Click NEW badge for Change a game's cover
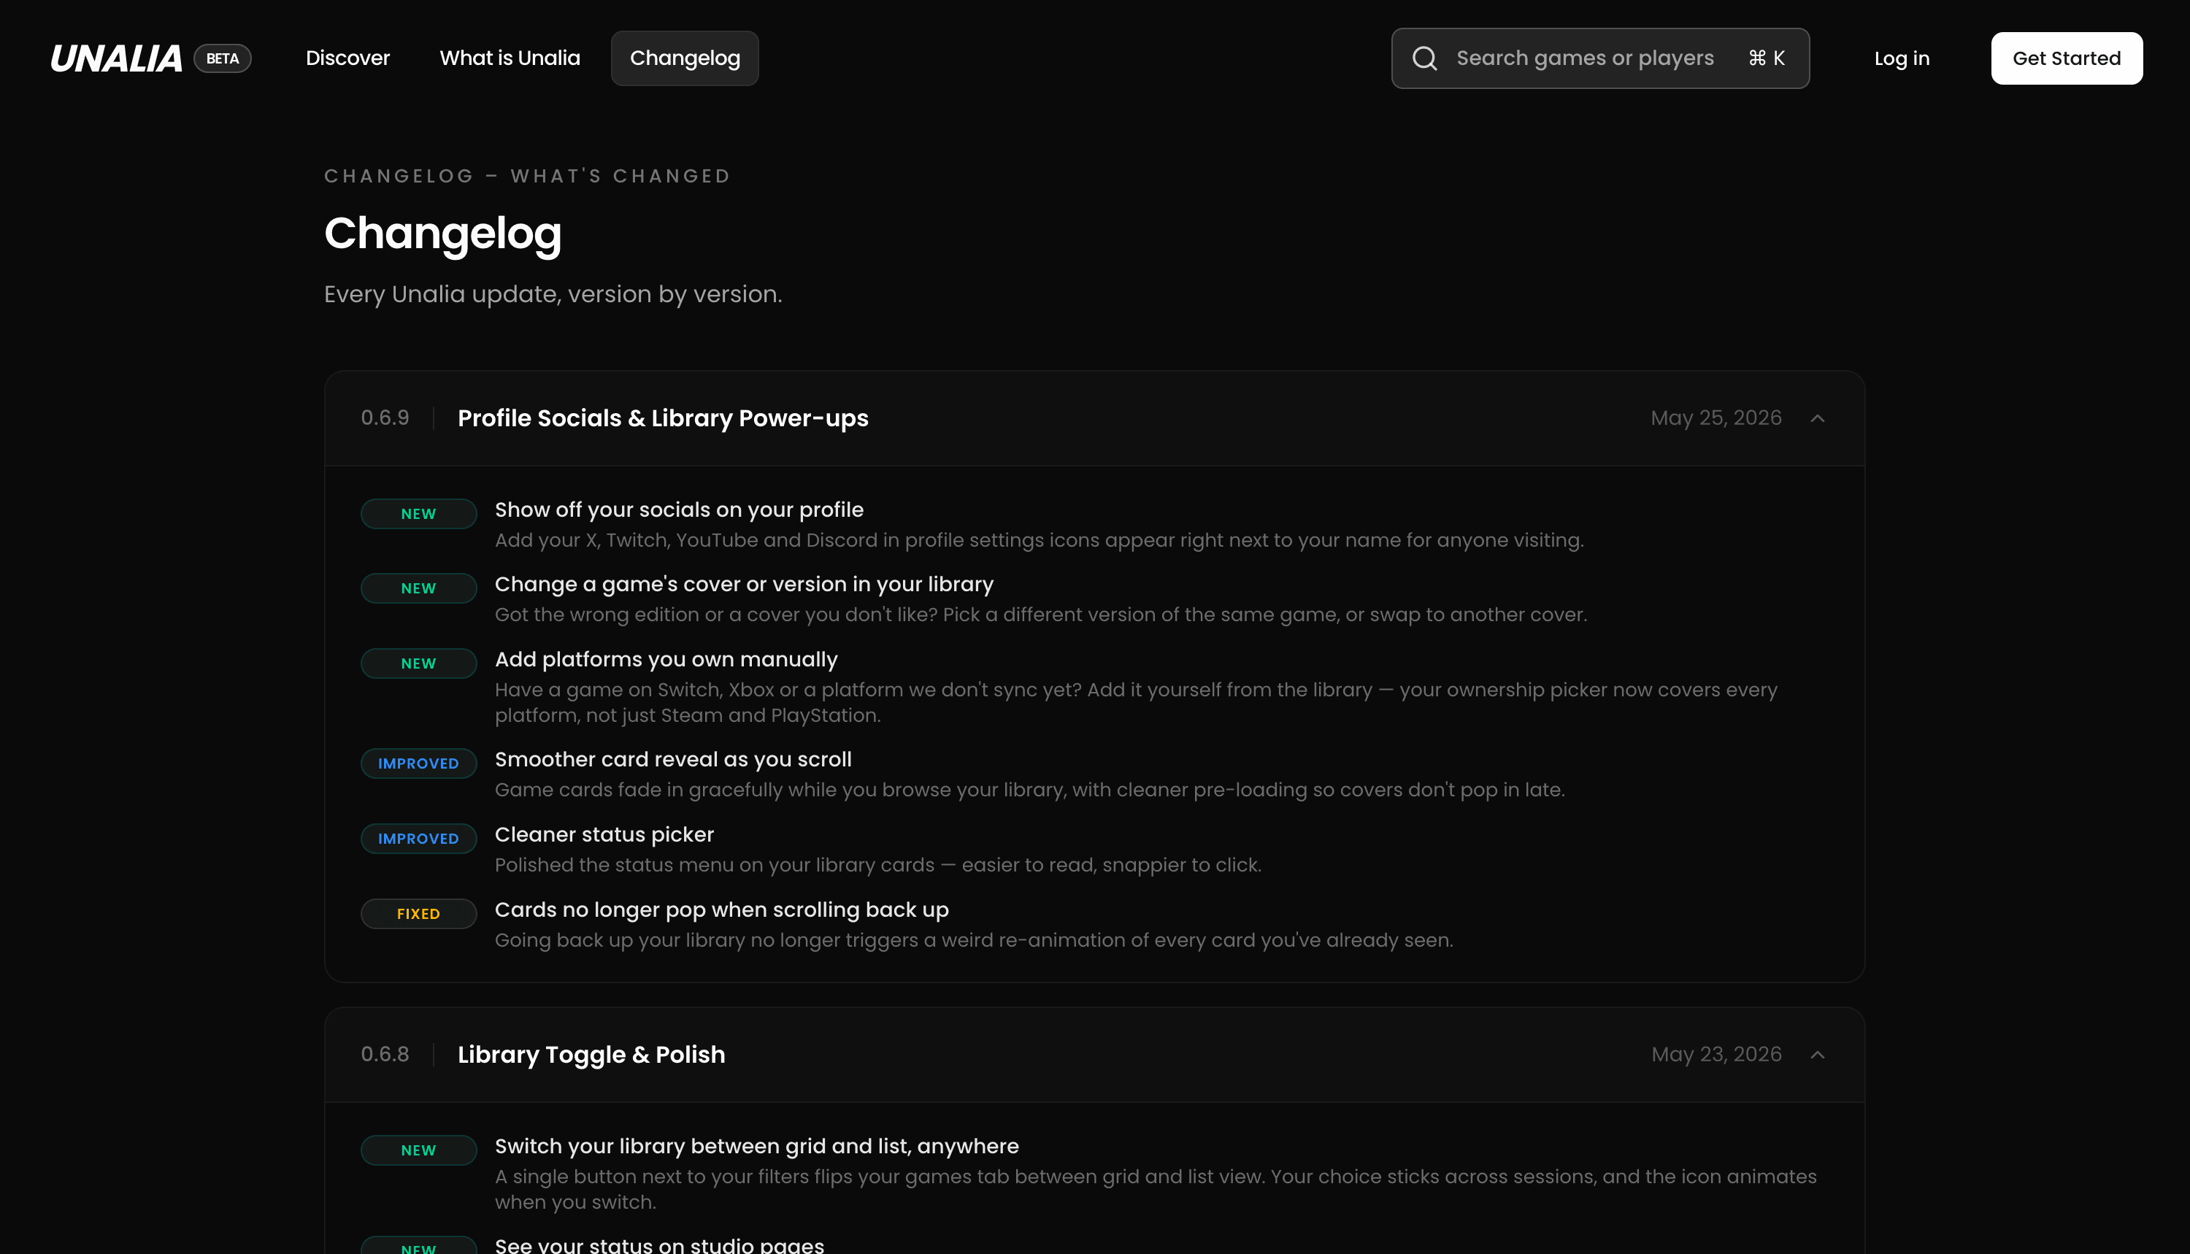Screen dimensions: 2190x1254 (418, 588)
